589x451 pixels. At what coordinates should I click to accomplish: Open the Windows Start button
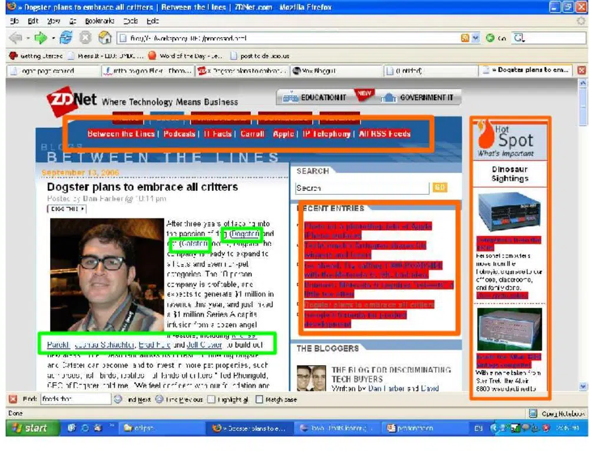26,428
